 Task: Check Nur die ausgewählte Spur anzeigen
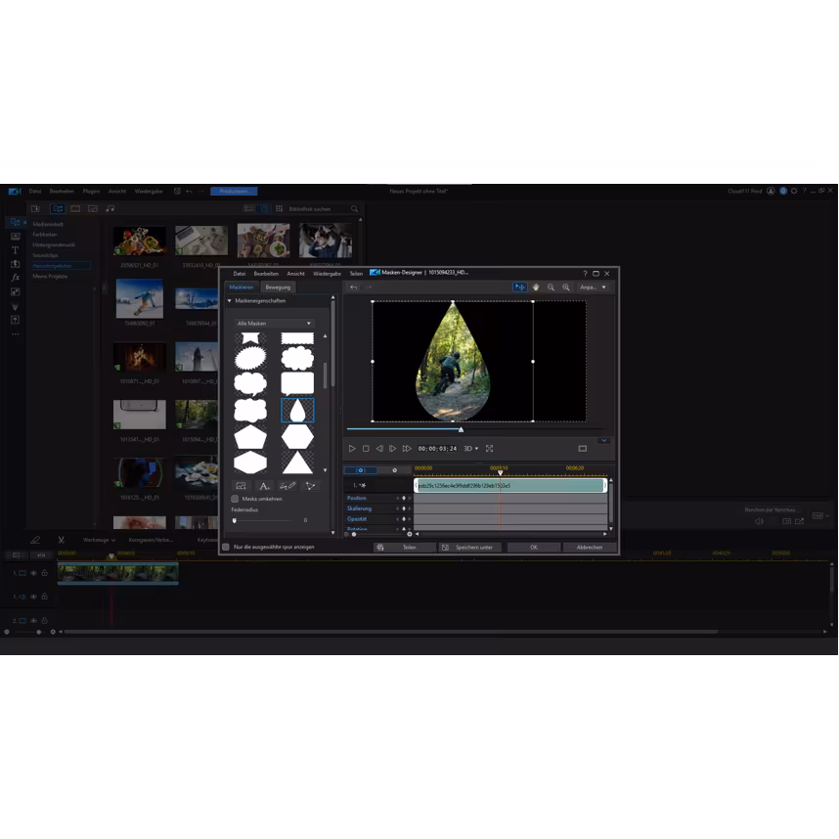(226, 547)
